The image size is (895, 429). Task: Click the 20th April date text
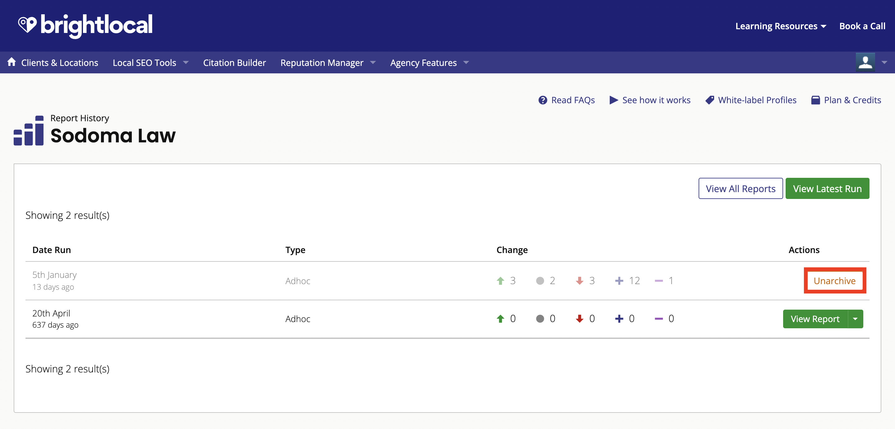pos(51,313)
